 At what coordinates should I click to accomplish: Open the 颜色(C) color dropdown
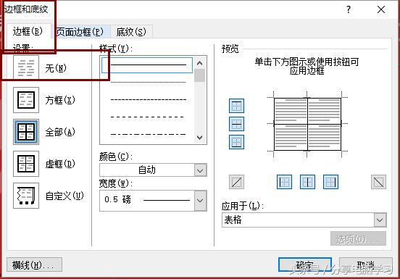[x=200, y=170]
